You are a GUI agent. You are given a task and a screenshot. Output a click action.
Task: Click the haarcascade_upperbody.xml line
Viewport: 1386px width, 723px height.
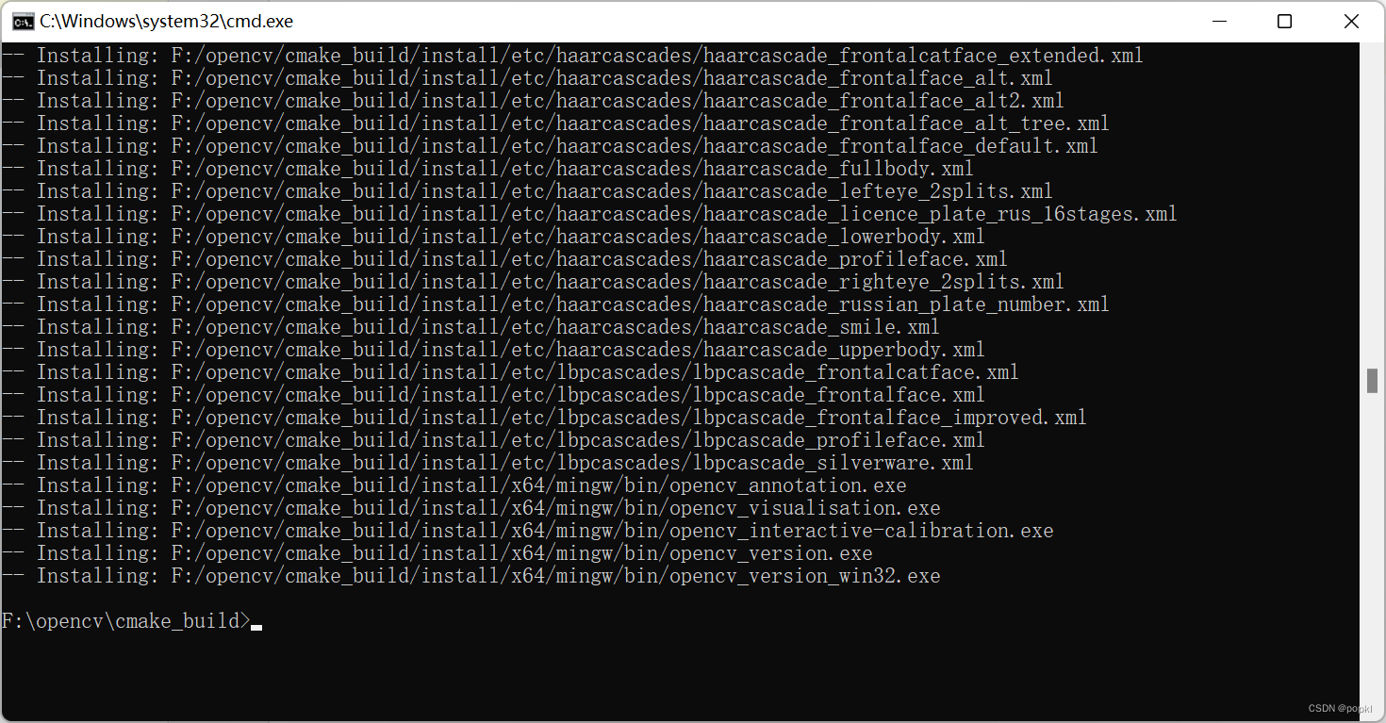[x=493, y=350]
